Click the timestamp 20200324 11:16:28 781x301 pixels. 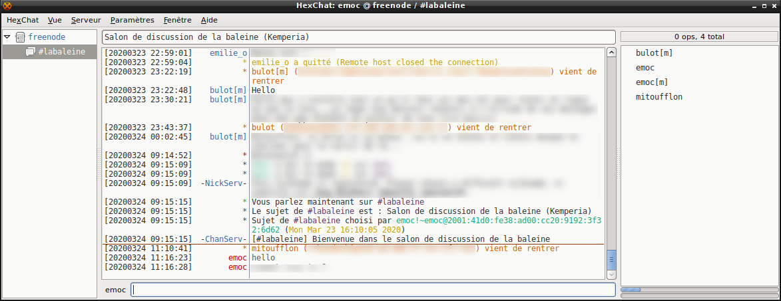148,267
